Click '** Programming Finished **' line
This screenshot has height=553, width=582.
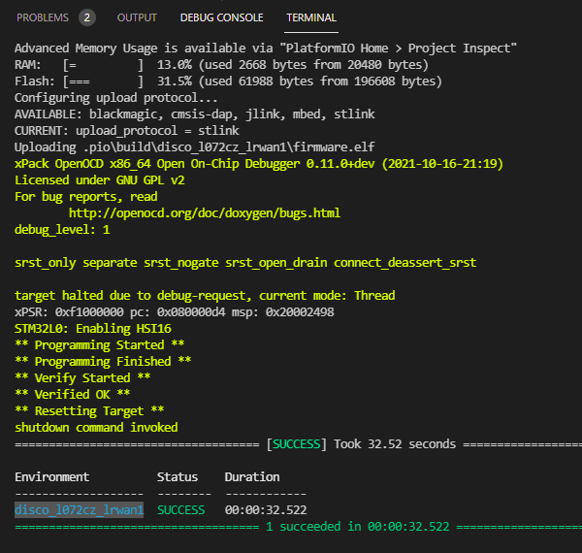coord(103,361)
